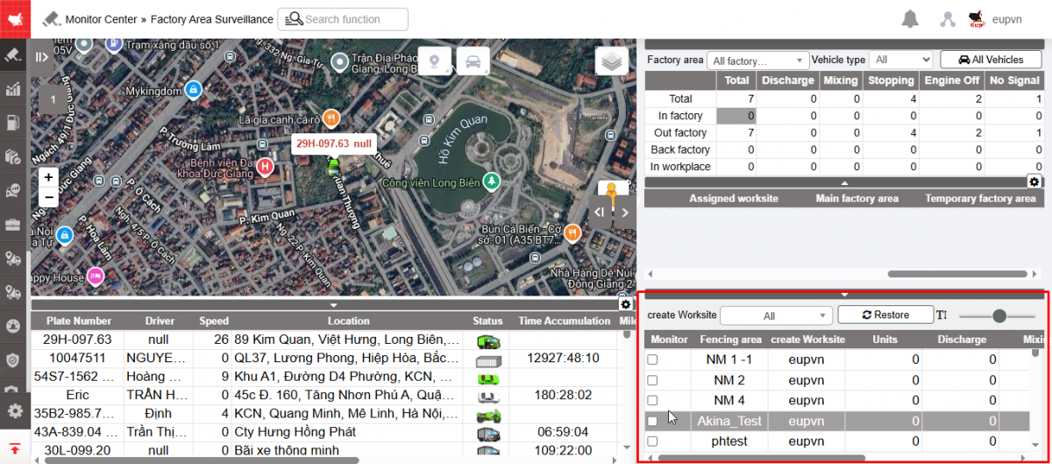This screenshot has height=464, width=1052.
Task: Check the Monitor box for NM 1 -1
Action: tap(652, 360)
